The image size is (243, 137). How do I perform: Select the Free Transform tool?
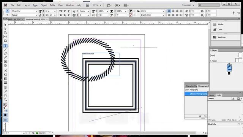[x=5, y=75]
